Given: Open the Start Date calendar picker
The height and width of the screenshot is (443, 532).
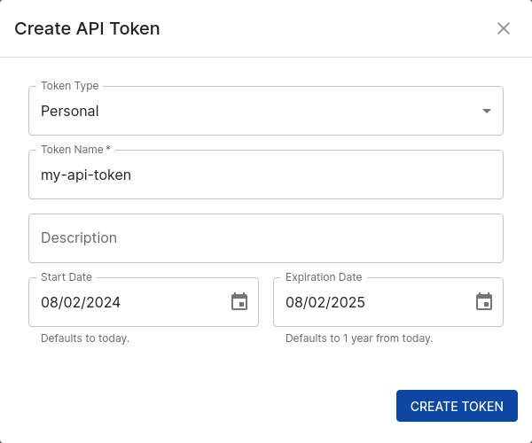Looking at the screenshot, I should (x=239, y=302).
